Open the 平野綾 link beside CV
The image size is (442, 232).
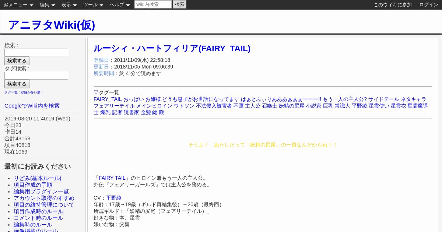point(114,198)
